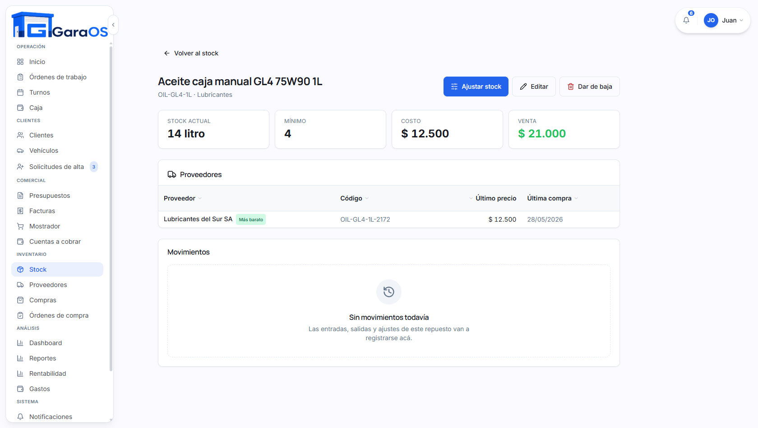Go back via Volver al stock
Screen dimensions: 758x428
click(191, 53)
